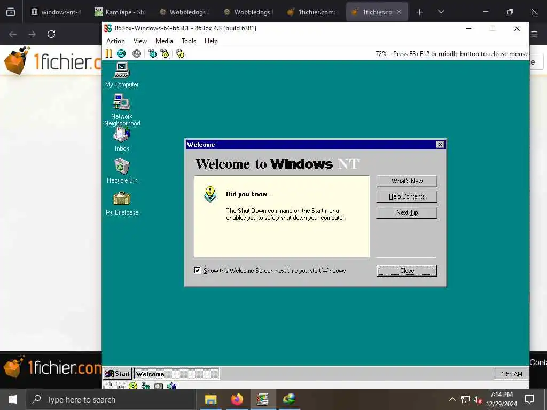
Task: Click the Windows Start logo on host taskbar
Action: pyautogui.click(x=13, y=399)
